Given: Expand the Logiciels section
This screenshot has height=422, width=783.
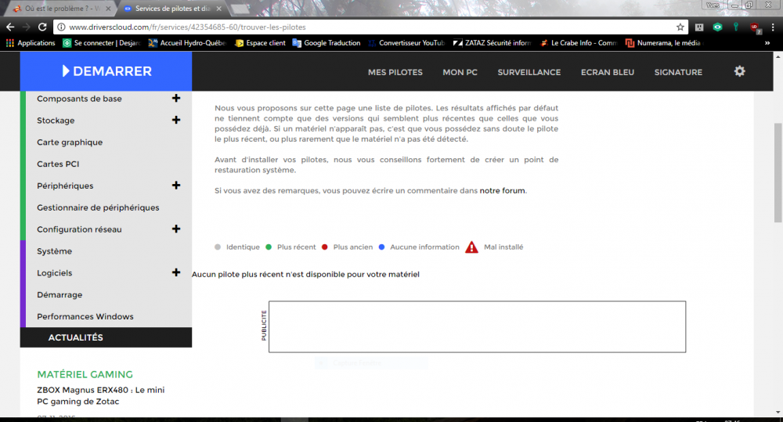Looking at the screenshot, I should pyautogui.click(x=175, y=272).
